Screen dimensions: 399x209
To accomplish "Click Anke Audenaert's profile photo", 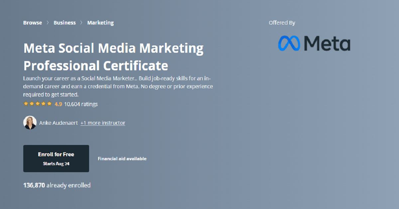I will 30,123.
